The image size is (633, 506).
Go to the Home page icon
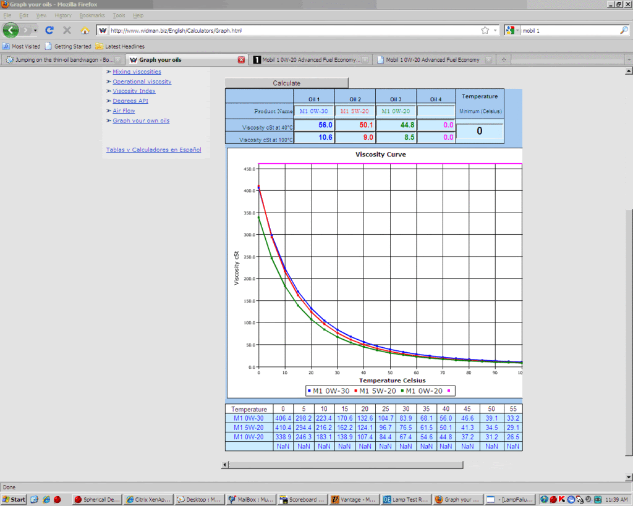[x=85, y=30]
